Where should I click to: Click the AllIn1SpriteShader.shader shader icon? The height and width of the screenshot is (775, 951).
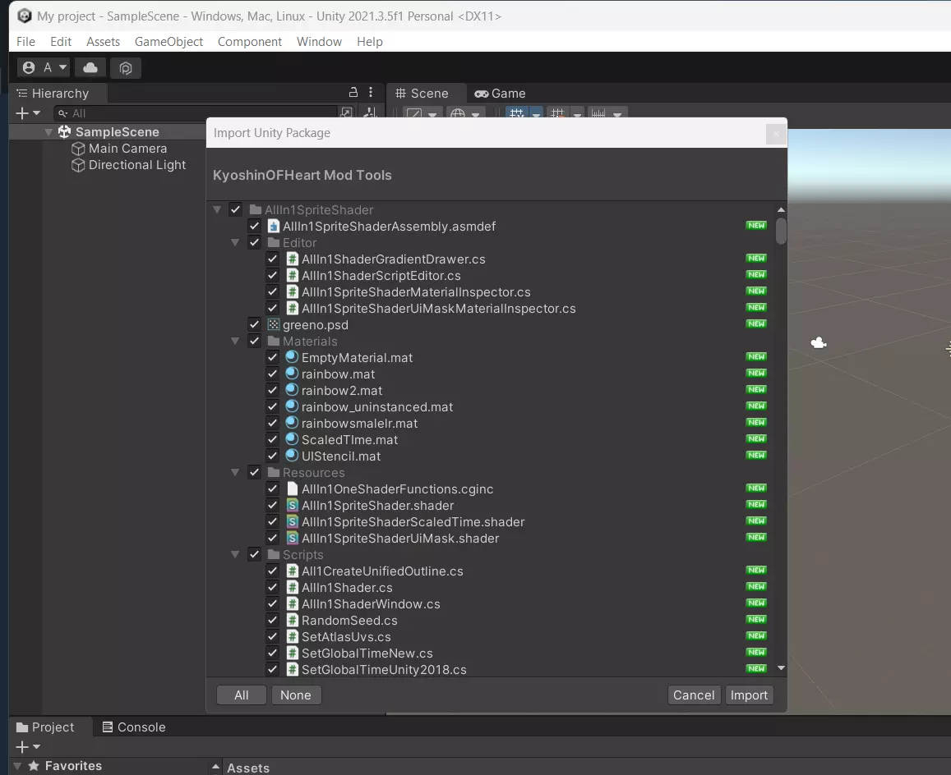(293, 506)
